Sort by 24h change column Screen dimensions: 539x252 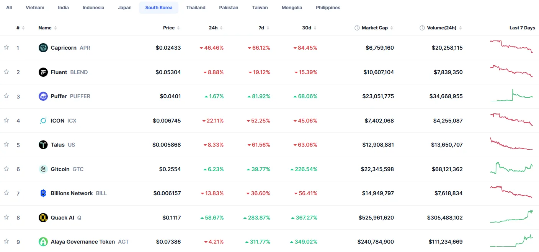tap(216, 28)
